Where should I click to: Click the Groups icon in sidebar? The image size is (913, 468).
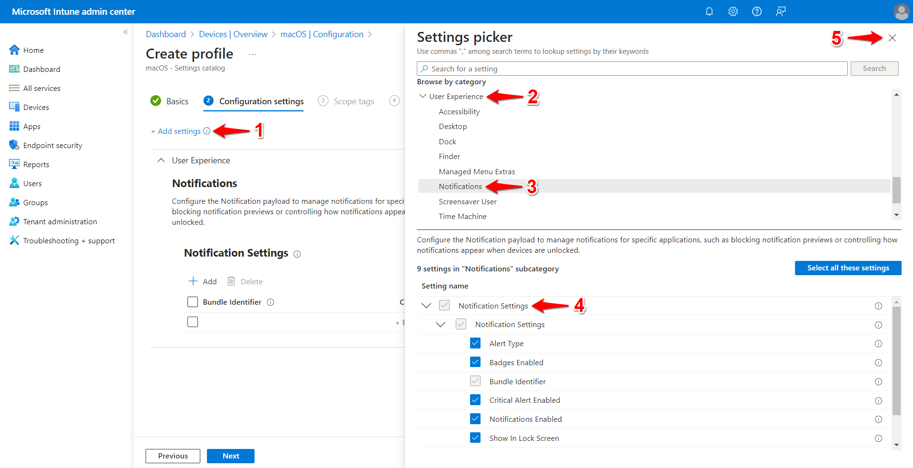coord(14,202)
